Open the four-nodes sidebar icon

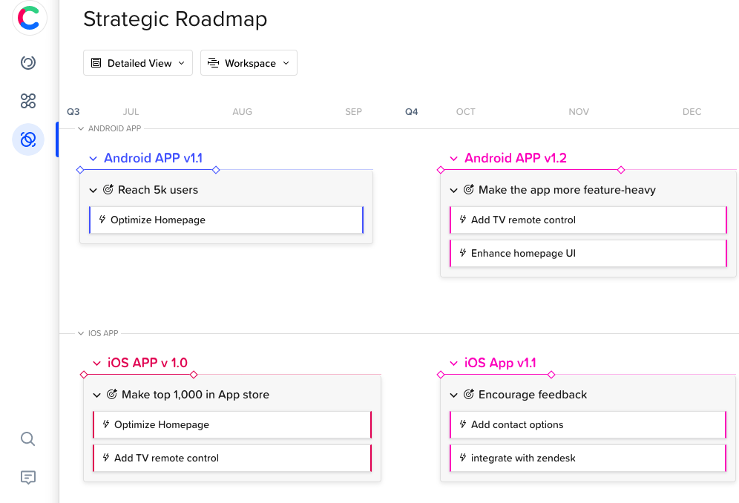coord(28,101)
